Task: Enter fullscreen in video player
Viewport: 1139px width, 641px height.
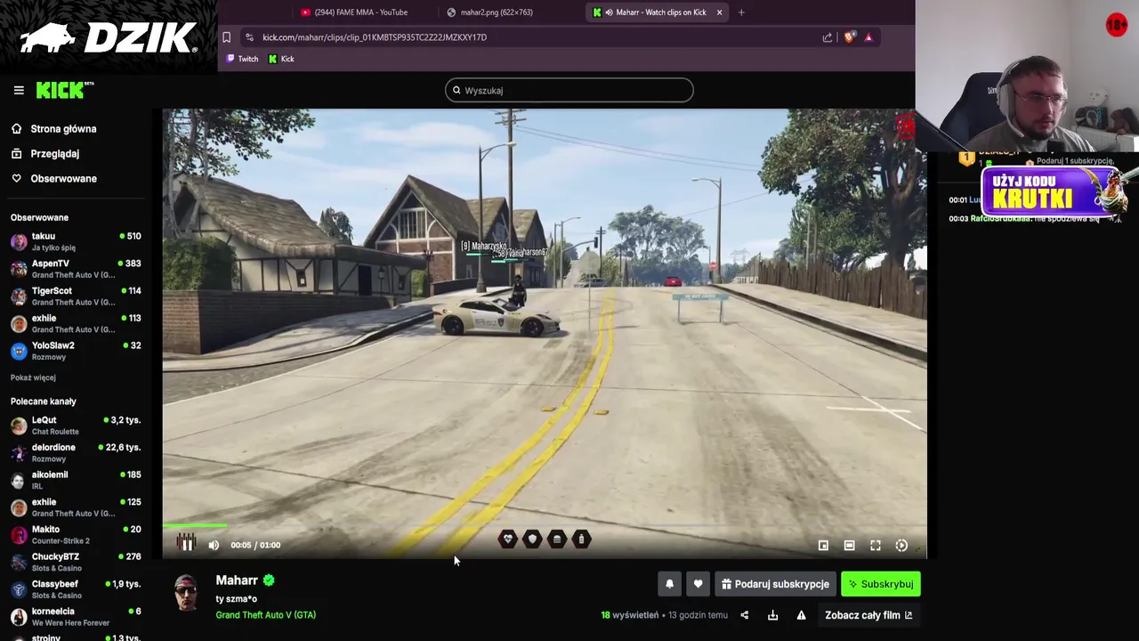Action: coord(876,545)
